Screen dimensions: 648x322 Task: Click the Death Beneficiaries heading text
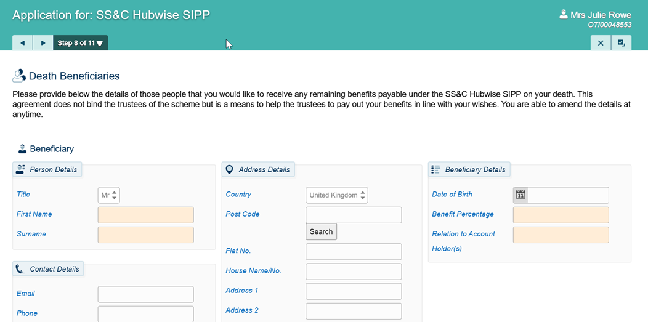pyautogui.click(x=75, y=76)
